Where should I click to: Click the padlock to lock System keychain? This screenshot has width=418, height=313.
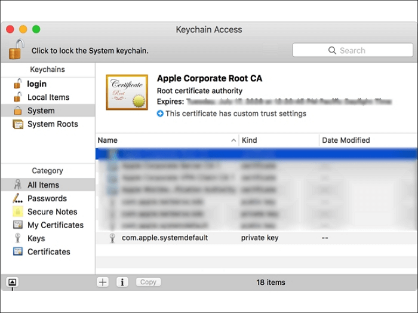pos(16,49)
